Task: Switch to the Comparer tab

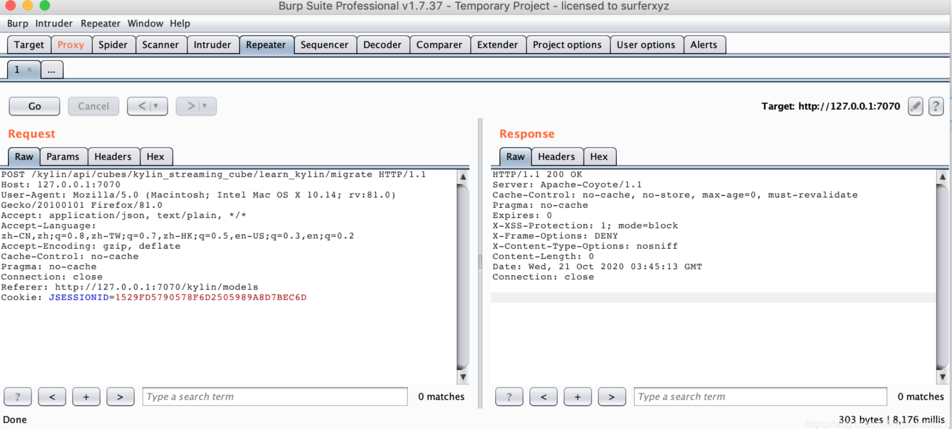Action: click(439, 45)
